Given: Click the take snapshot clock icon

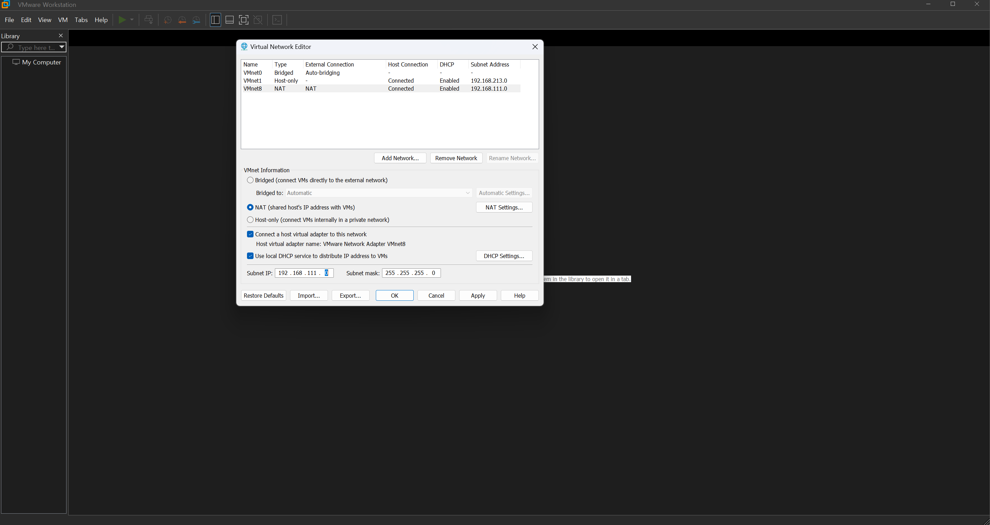Looking at the screenshot, I should pos(167,20).
